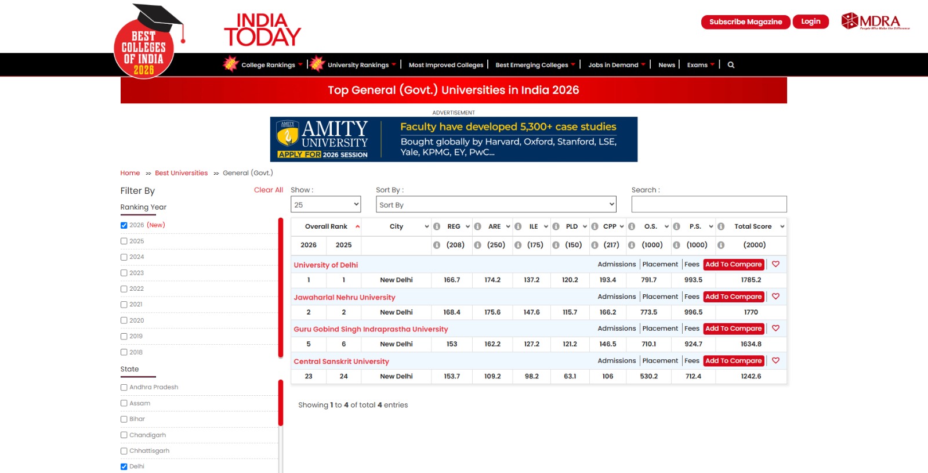Image resolution: width=928 pixels, height=473 pixels.
Task: Click the Subscribe Magazine button
Action: point(745,22)
